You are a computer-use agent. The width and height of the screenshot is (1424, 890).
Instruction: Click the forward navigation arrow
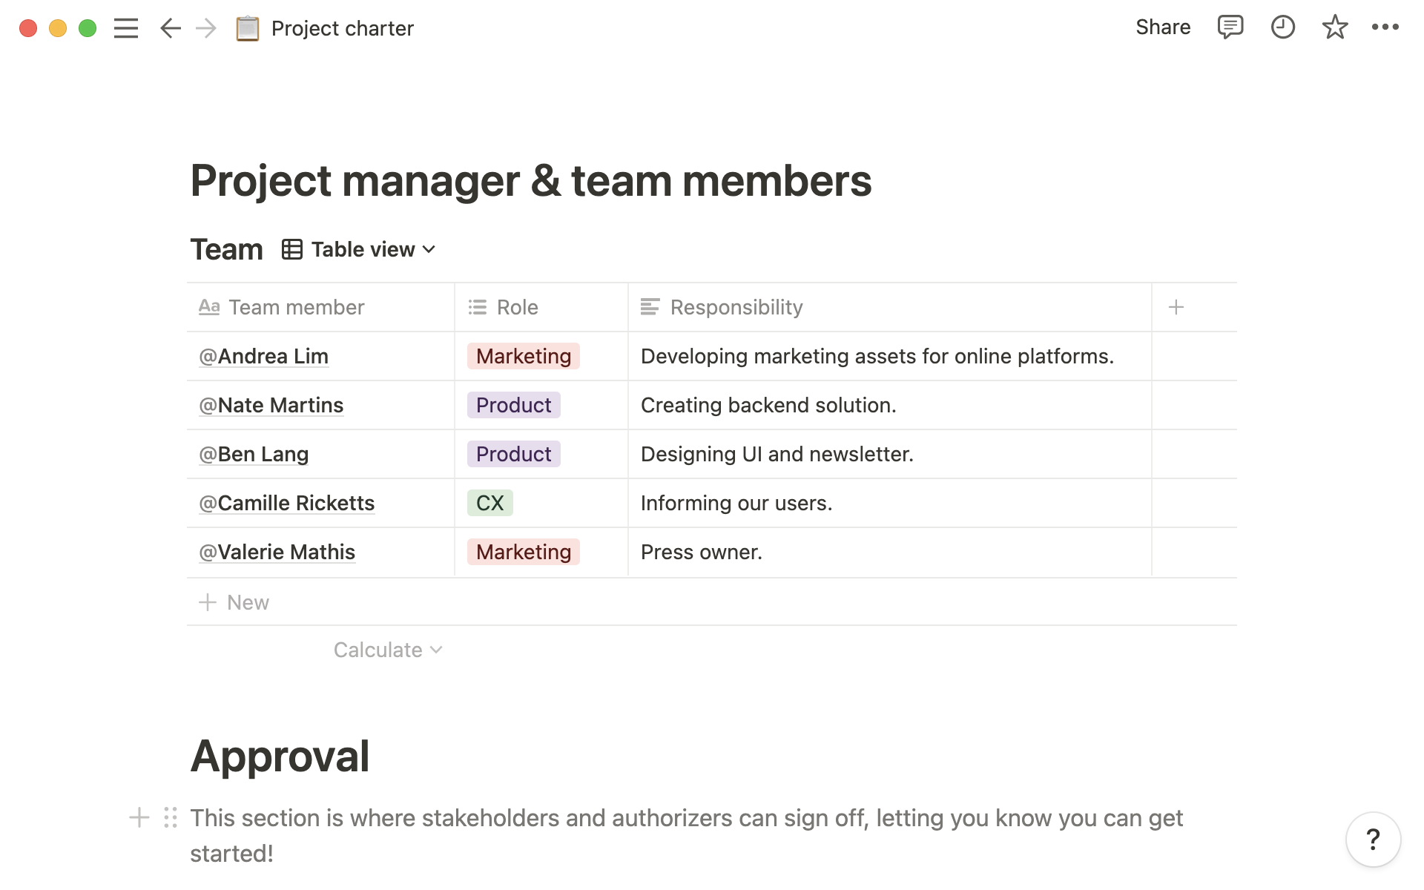tap(205, 29)
